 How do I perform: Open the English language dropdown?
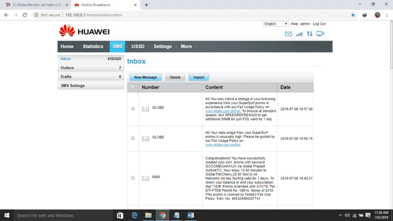point(276,24)
